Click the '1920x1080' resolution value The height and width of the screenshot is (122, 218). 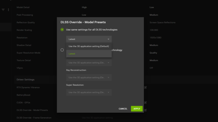click(155, 38)
